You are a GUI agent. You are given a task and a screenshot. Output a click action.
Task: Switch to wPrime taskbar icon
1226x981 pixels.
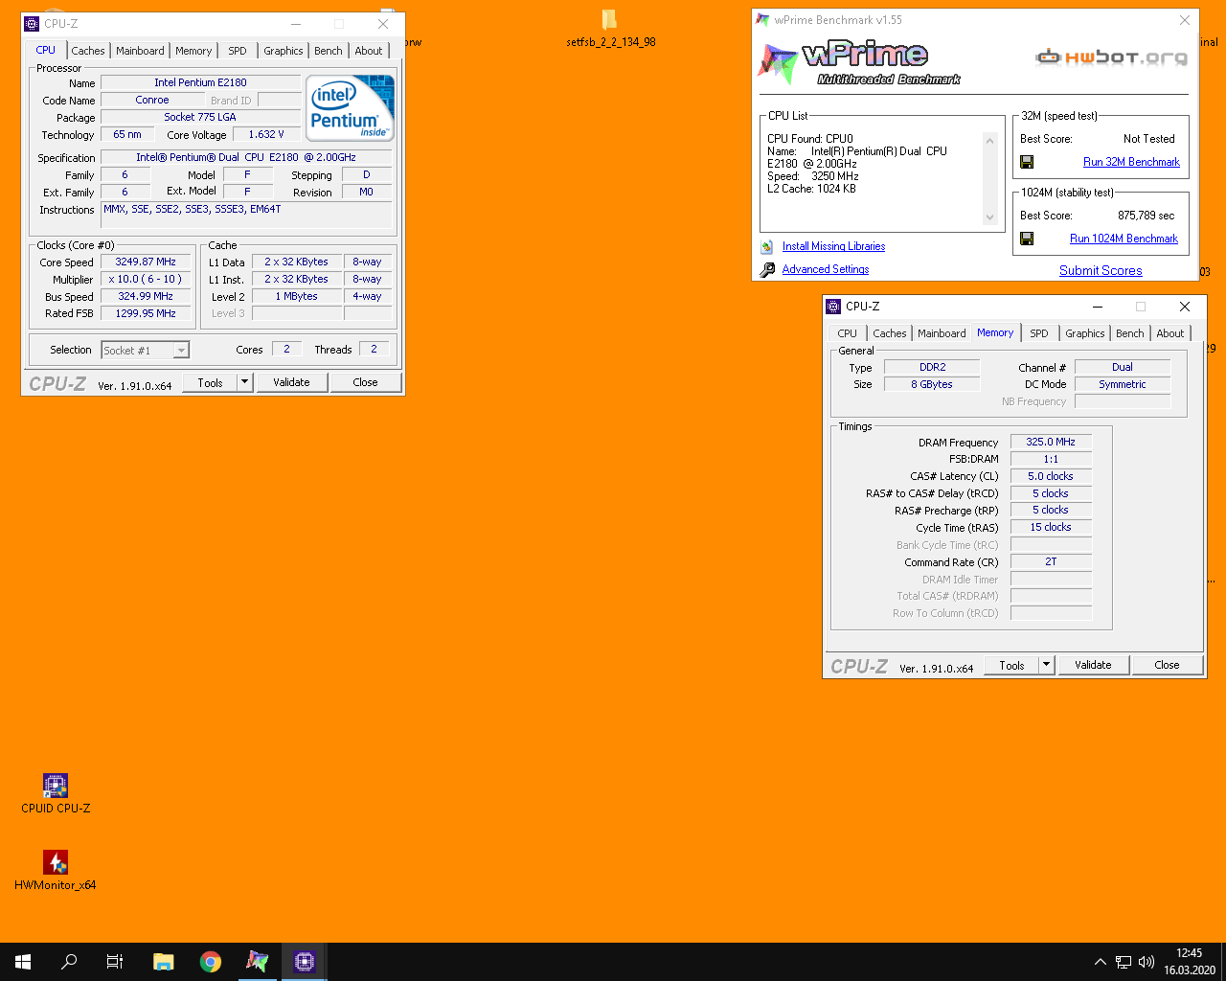(x=258, y=962)
